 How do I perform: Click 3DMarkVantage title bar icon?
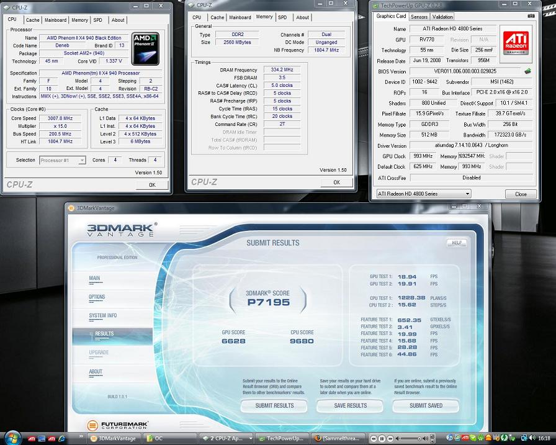coord(71,208)
